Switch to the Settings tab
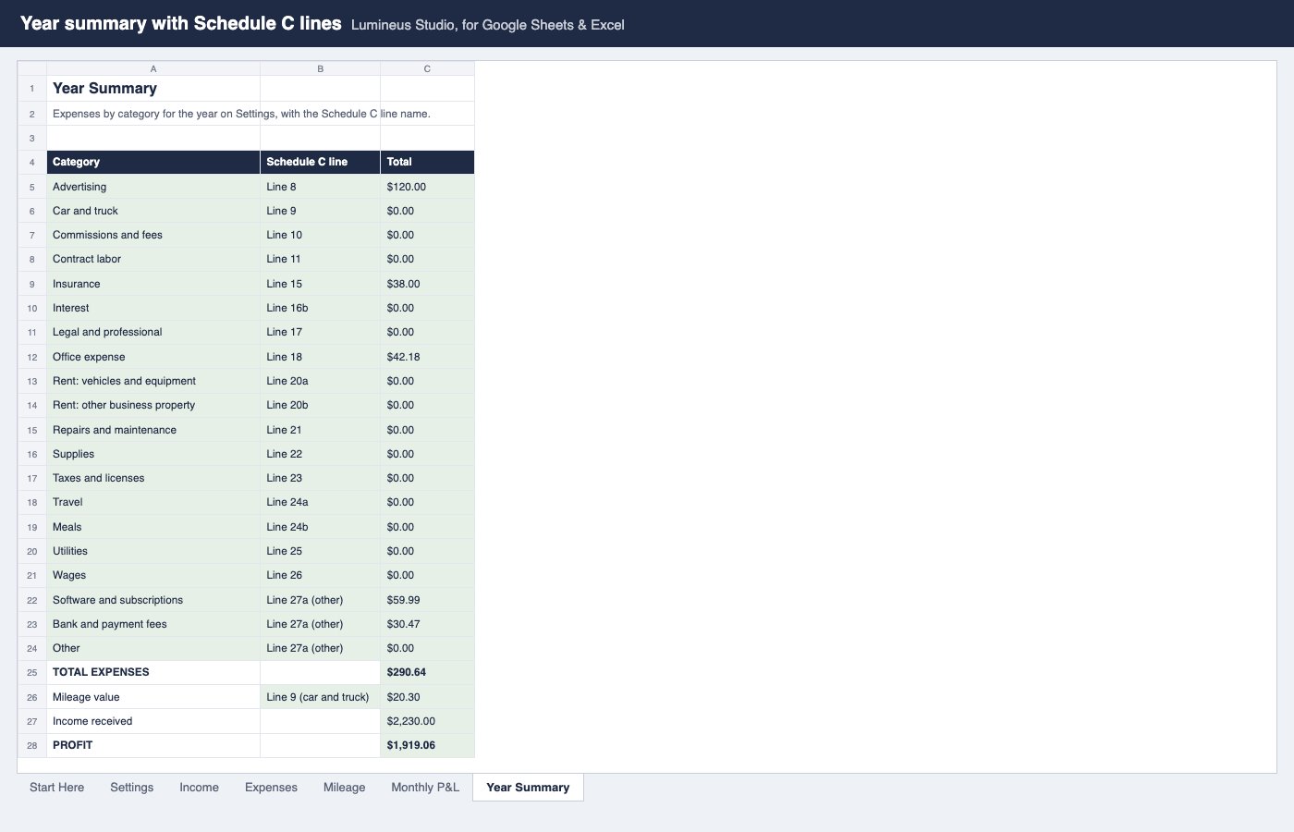The width and height of the screenshot is (1294, 832). [131, 788]
